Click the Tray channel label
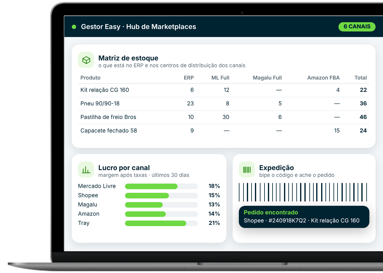 point(84,223)
